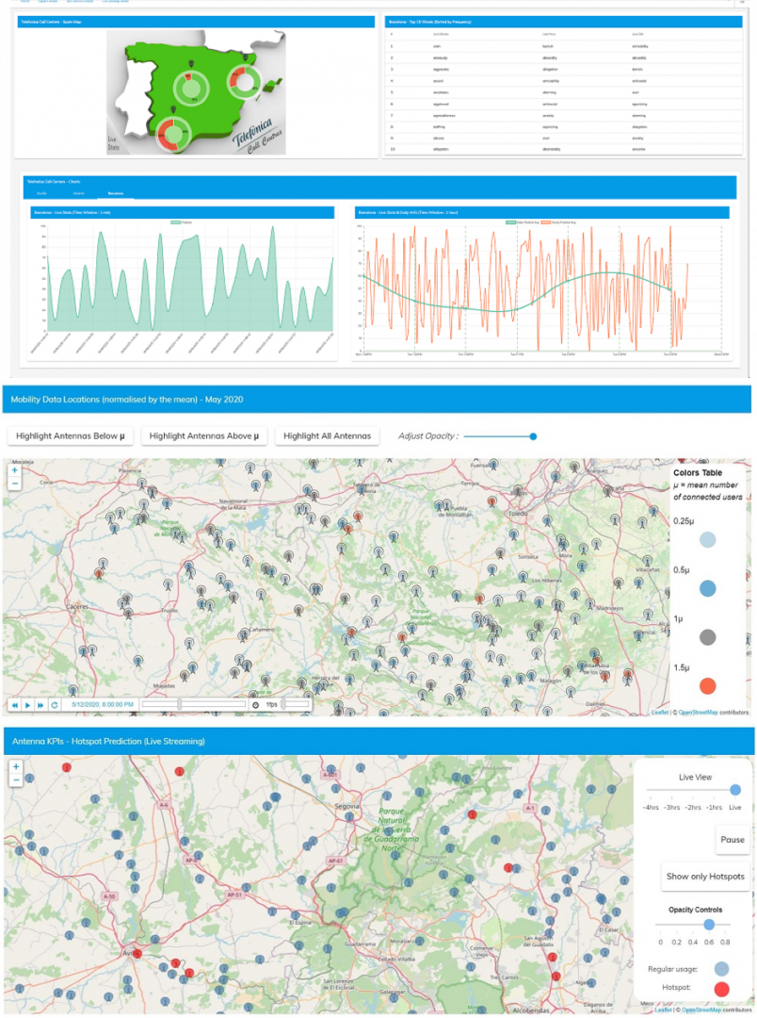757x1018 pixels.
Task: Zoom out on the Mobility Data map
Action: [14, 484]
